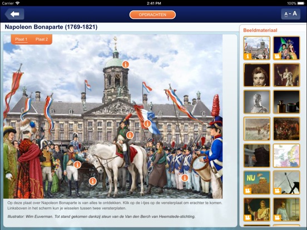Switch to the Plaat 1 tab
Screen dimensions: 307x230
coord(21,39)
